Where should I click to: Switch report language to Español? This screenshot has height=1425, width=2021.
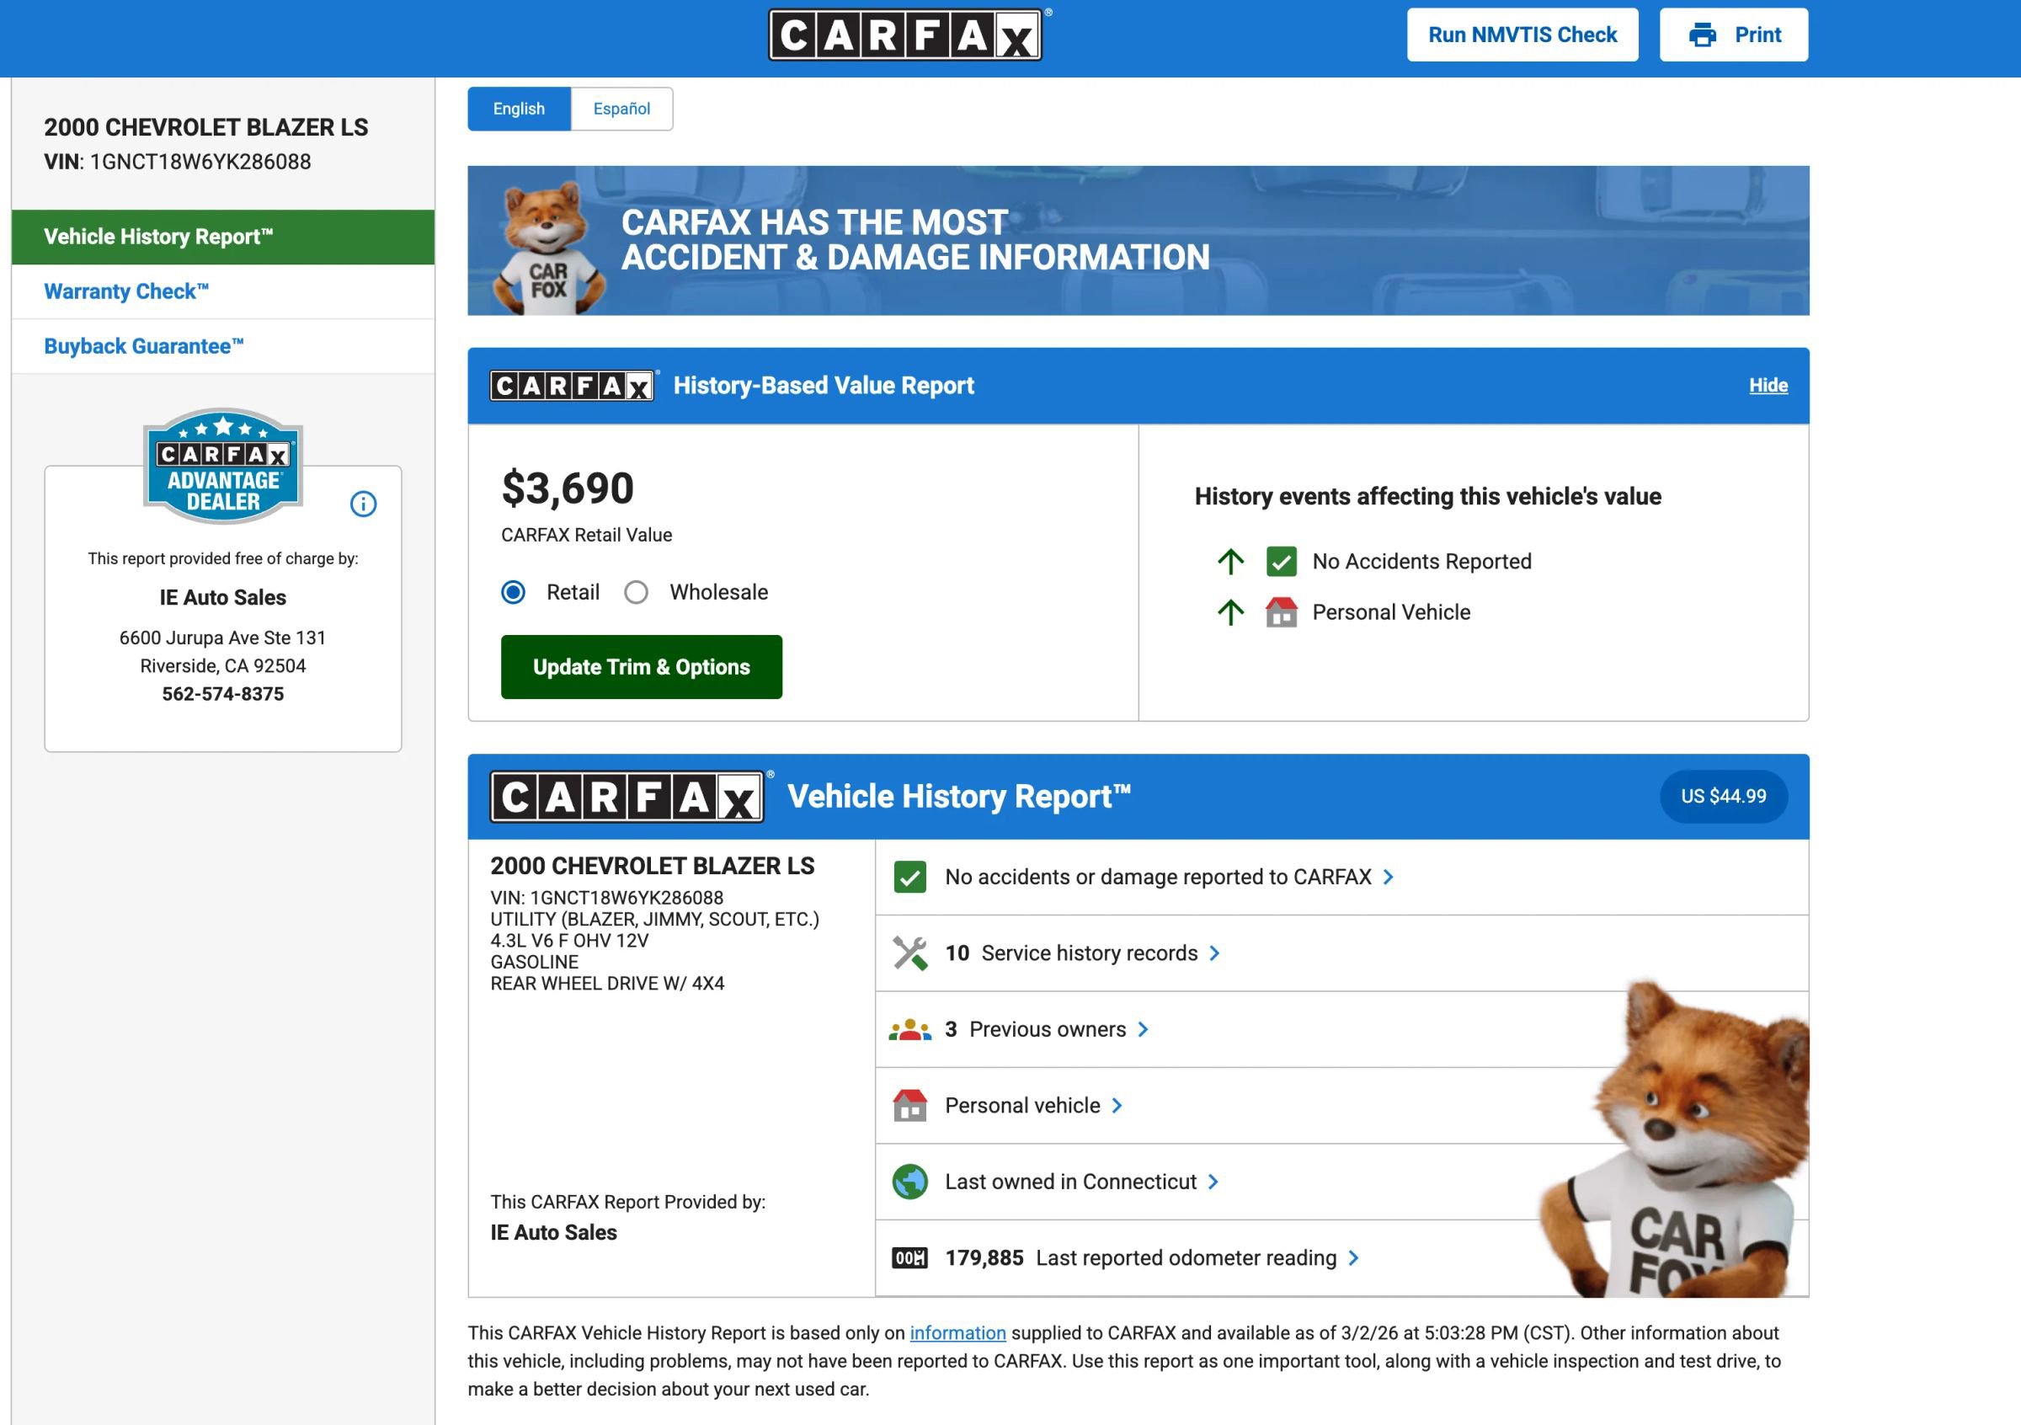[621, 109]
